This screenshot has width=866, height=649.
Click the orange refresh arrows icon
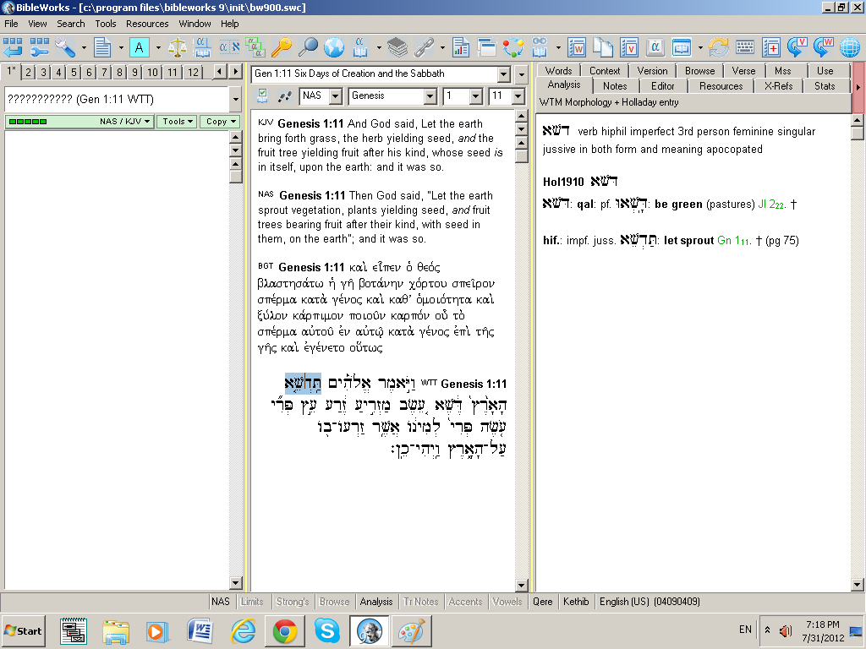pos(719,47)
